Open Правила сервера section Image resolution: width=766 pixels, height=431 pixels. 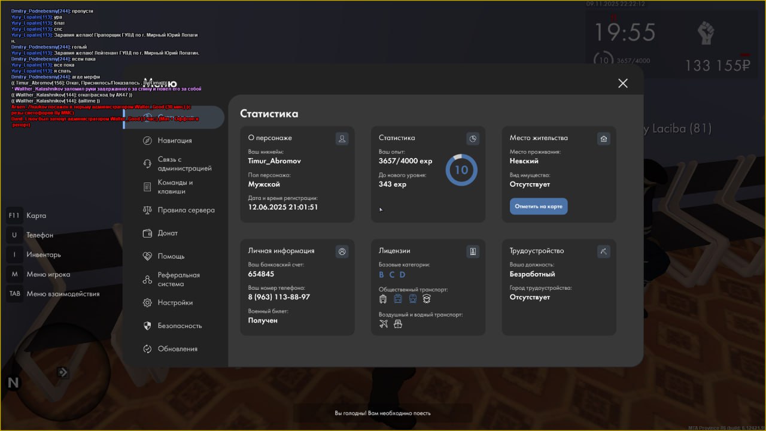(x=178, y=210)
